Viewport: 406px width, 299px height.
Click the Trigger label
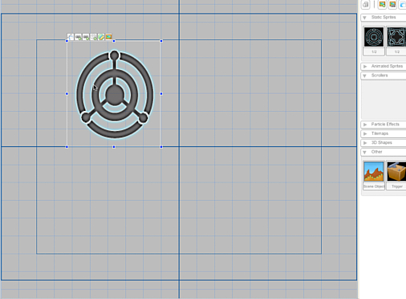pos(397,186)
